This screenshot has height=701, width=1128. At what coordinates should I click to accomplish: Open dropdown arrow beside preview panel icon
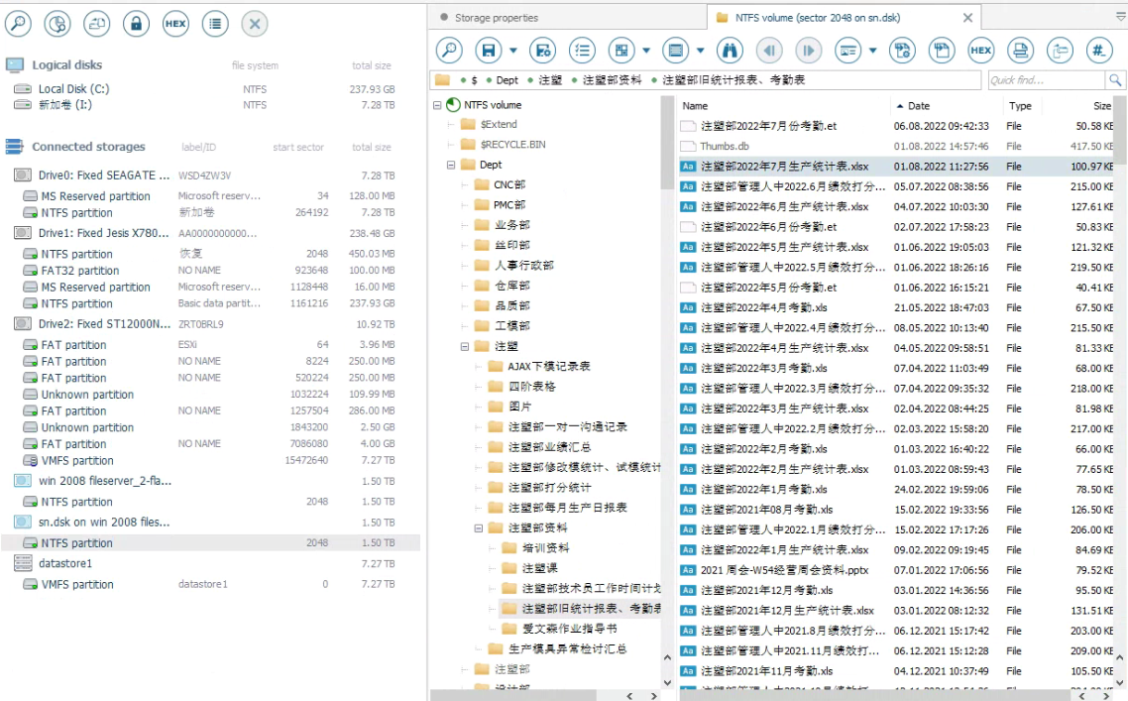tap(872, 51)
